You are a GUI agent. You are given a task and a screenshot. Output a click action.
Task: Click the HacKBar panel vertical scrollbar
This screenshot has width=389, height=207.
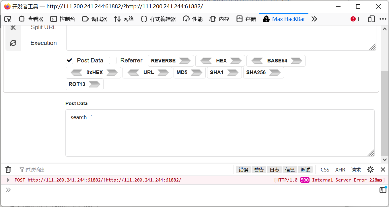click(384, 113)
